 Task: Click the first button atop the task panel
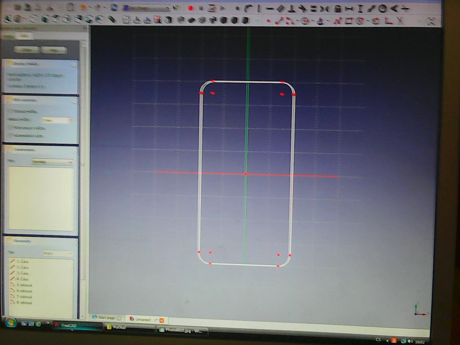click(27, 50)
